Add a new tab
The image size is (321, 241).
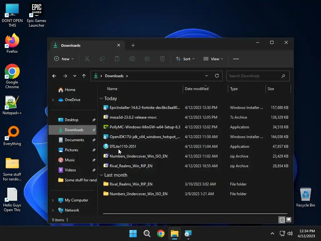coord(133,46)
